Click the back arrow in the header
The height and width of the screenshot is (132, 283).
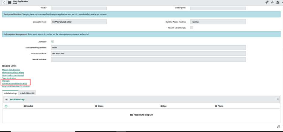click(x=4, y=2)
